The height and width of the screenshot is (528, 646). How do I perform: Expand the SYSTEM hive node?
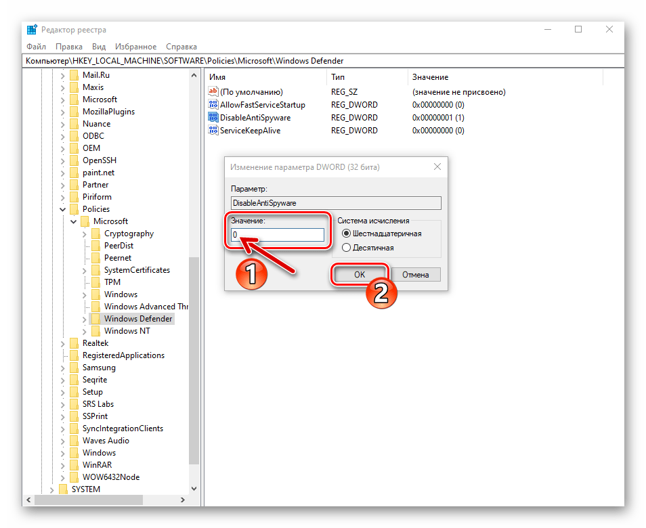[52, 489]
